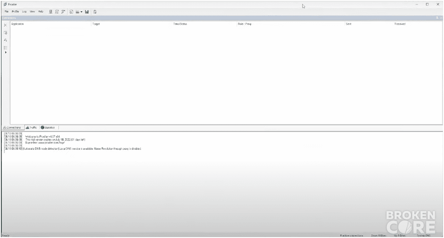This screenshot has width=444, height=238.
Task: Click the X icon in connections side toolbar
Action: tap(5, 25)
